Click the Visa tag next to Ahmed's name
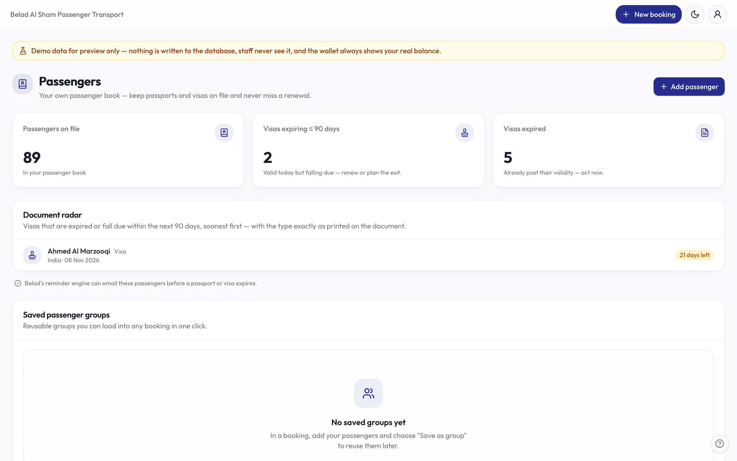The width and height of the screenshot is (737, 461). (x=120, y=252)
